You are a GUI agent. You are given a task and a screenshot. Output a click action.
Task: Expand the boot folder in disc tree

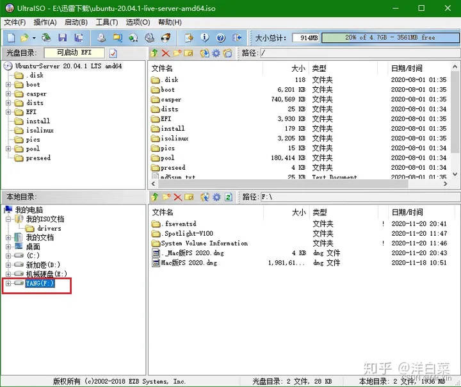point(8,85)
